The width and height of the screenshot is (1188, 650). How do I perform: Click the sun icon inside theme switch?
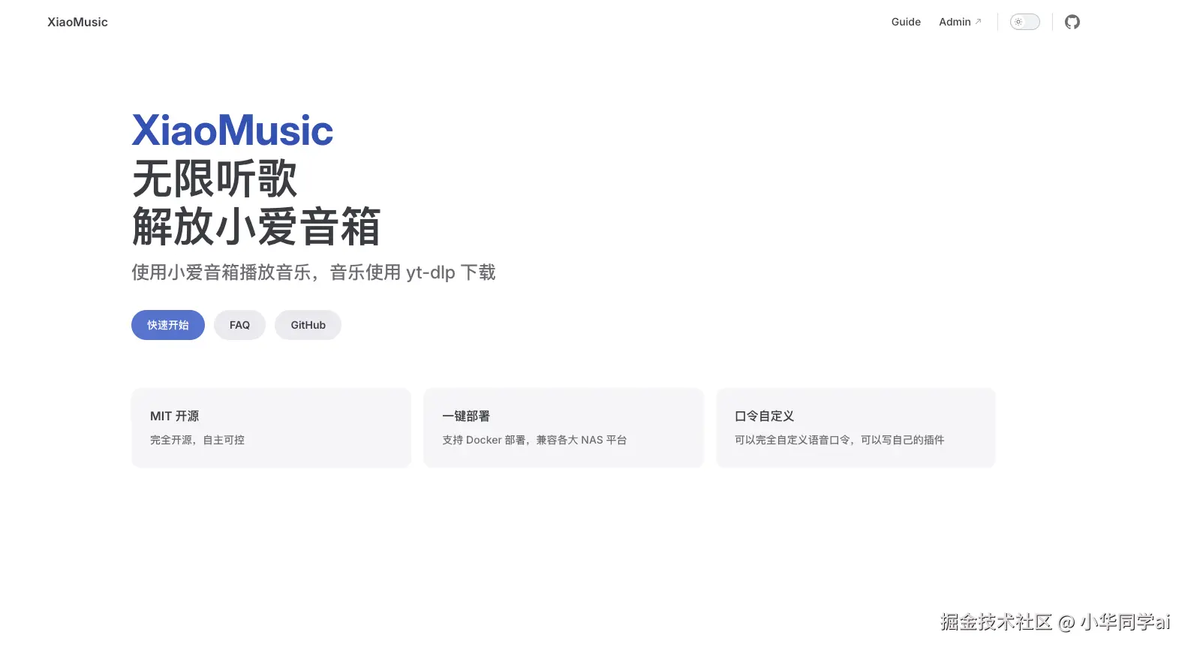[1018, 22]
